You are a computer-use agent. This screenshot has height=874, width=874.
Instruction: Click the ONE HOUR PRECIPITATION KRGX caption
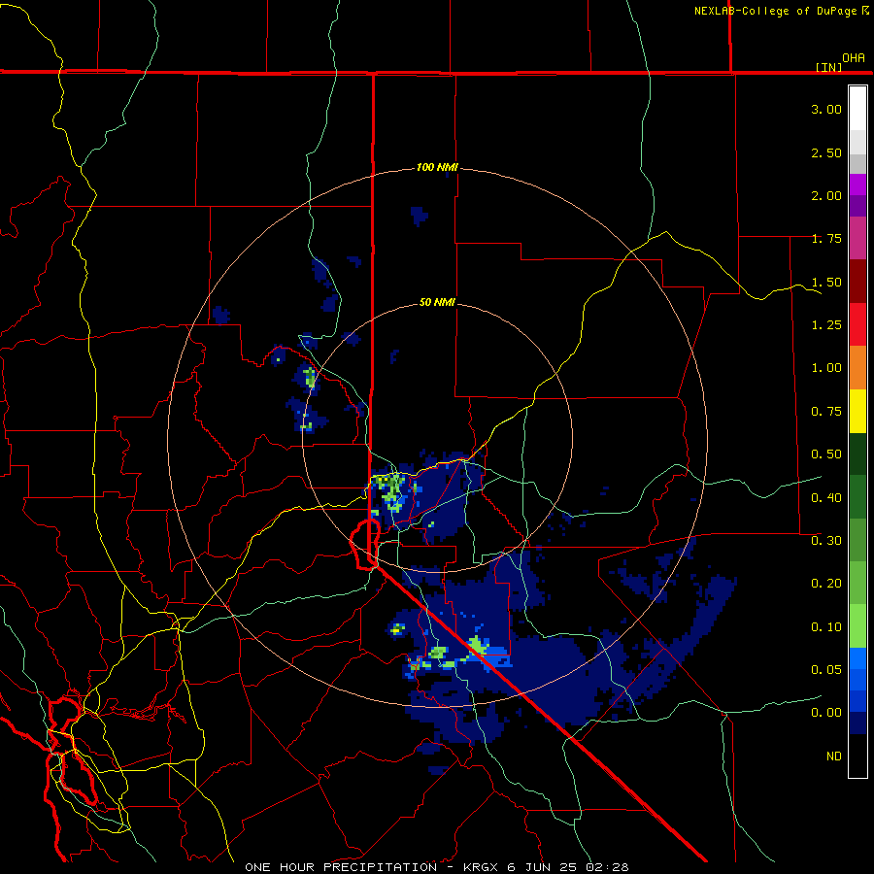coord(437,867)
